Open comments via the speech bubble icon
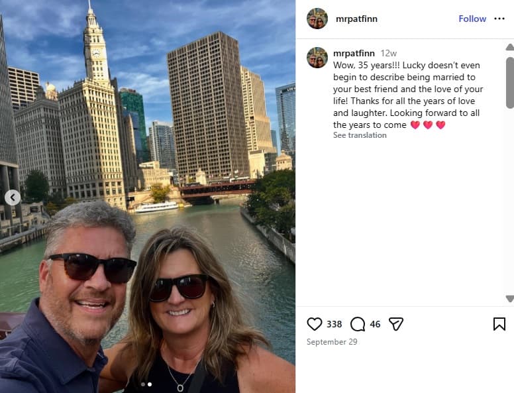 pyautogui.click(x=358, y=324)
